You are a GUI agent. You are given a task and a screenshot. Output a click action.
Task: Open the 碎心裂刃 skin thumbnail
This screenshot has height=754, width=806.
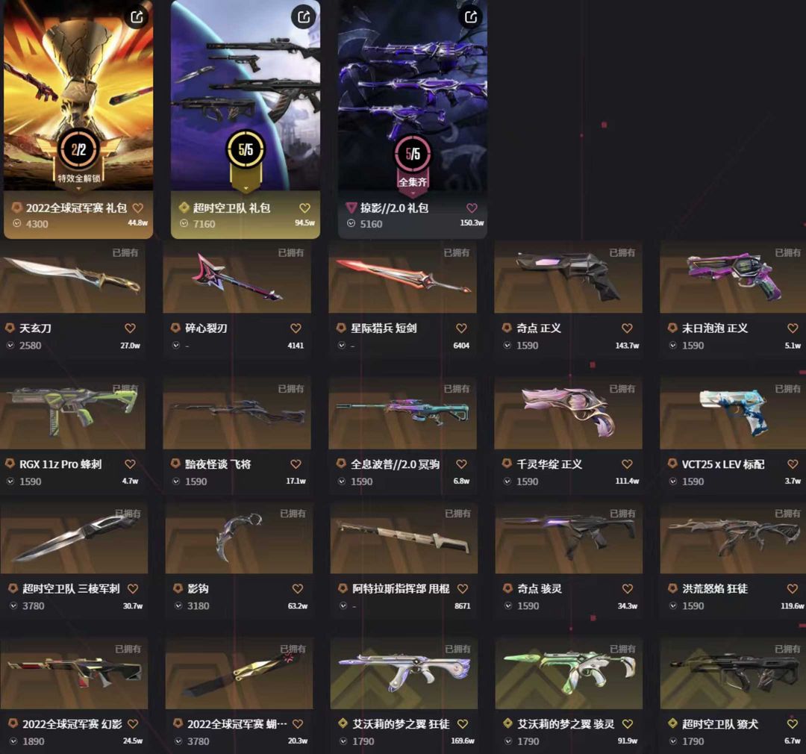[237, 278]
